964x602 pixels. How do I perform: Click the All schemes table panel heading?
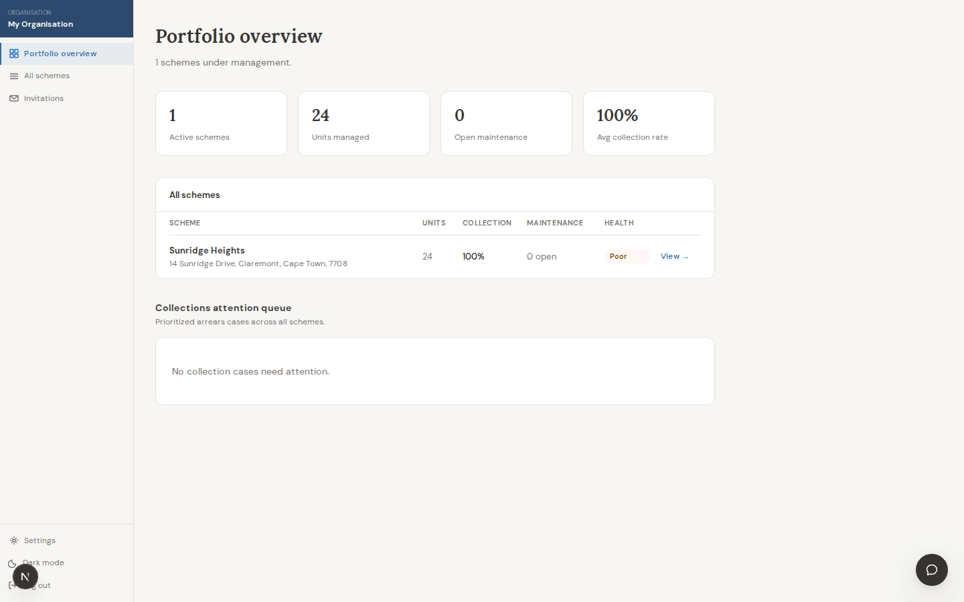[195, 195]
